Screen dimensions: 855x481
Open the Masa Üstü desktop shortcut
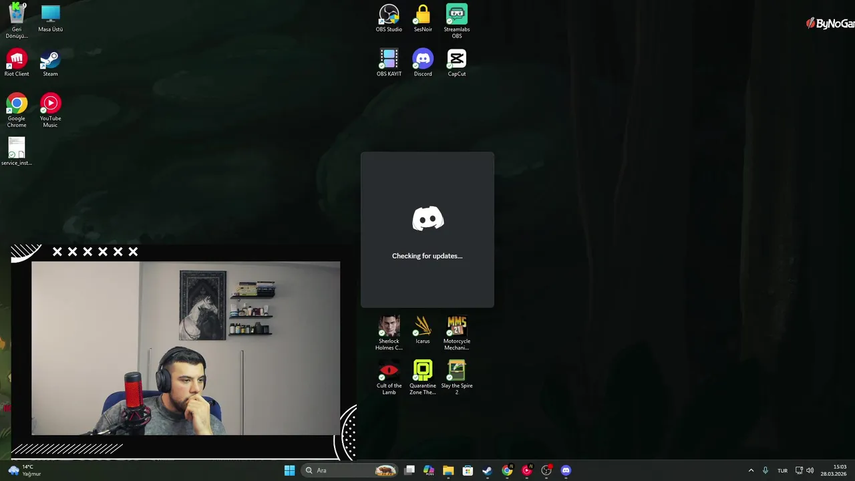50,18
